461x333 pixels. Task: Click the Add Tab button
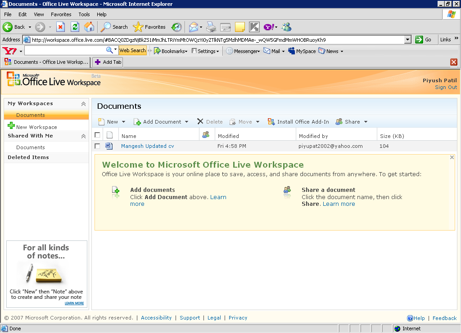click(108, 62)
